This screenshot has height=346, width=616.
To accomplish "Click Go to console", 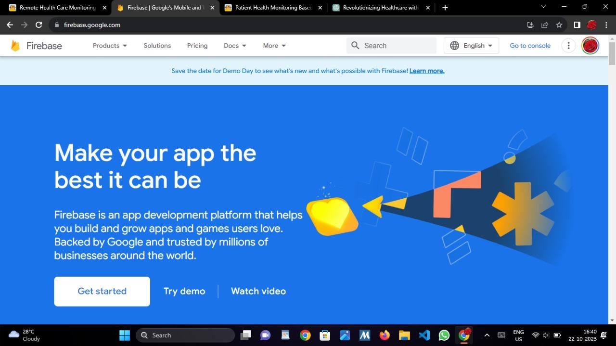I will pos(530,46).
